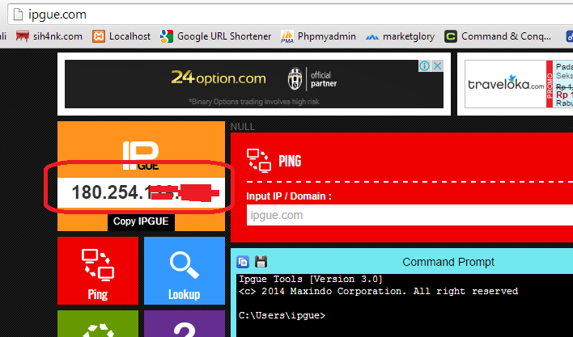
Task: Click the save floppy icon in Command Prompt
Action: (261, 262)
